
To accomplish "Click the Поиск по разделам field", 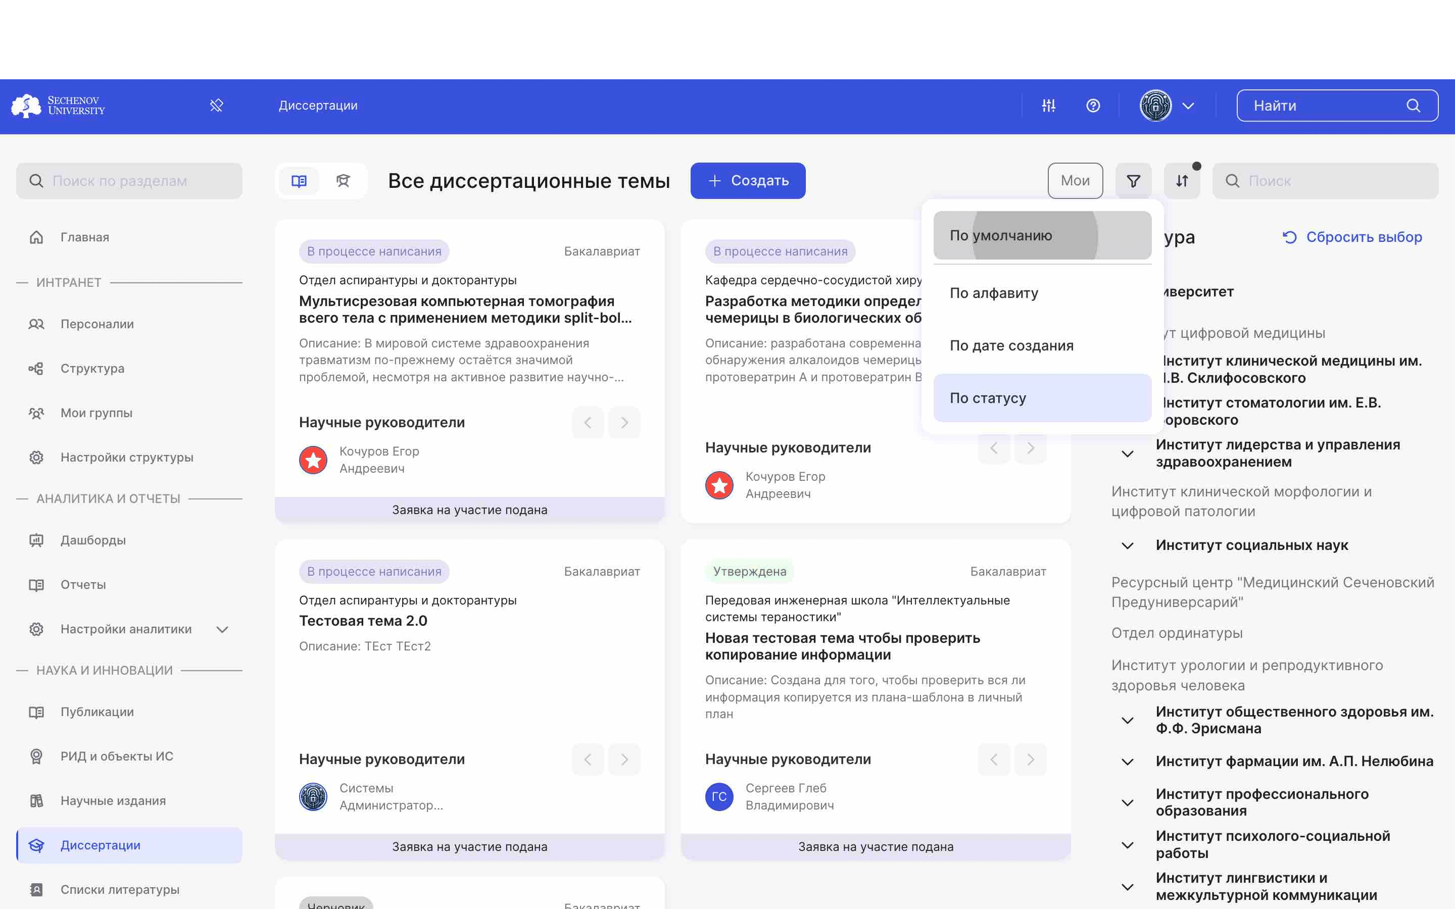I will click(129, 181).
